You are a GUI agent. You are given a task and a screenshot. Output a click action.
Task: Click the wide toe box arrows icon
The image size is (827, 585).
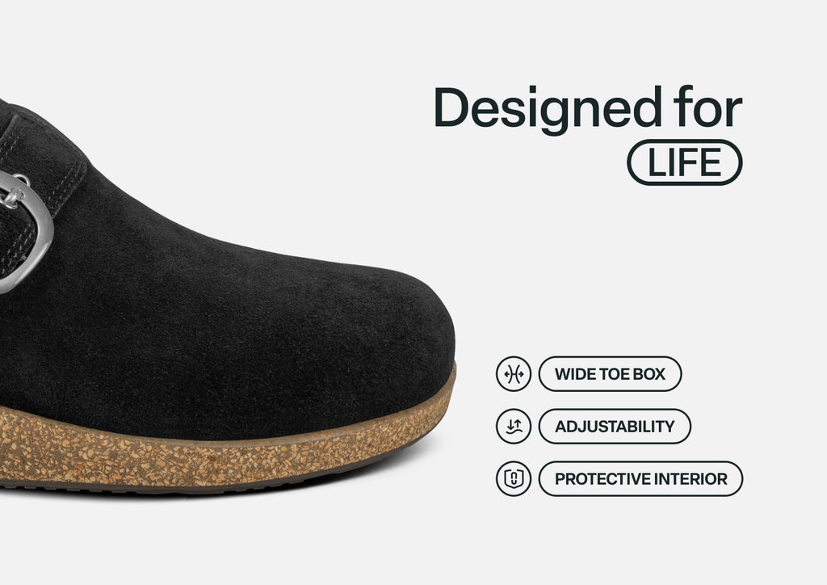513,374
